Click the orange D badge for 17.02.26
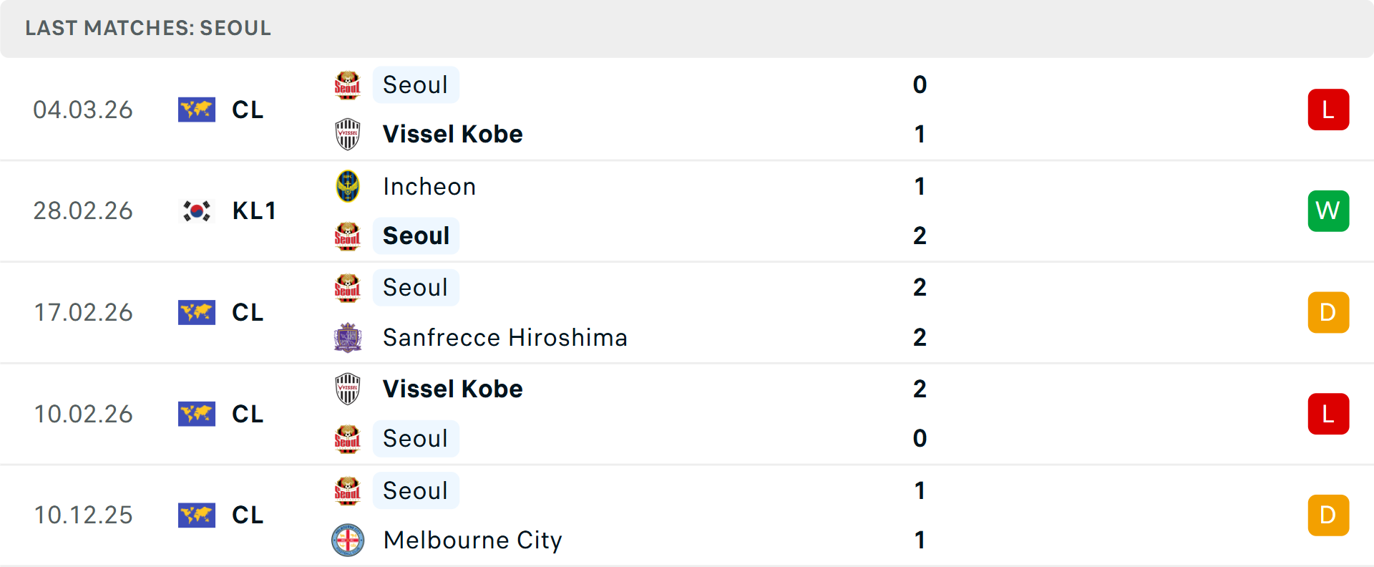The image size is (1374, 567). (x=1328, y=312)
